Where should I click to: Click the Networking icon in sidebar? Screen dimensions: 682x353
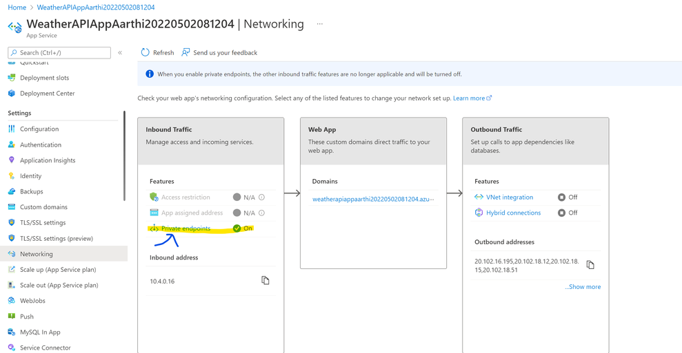[12, 254]
